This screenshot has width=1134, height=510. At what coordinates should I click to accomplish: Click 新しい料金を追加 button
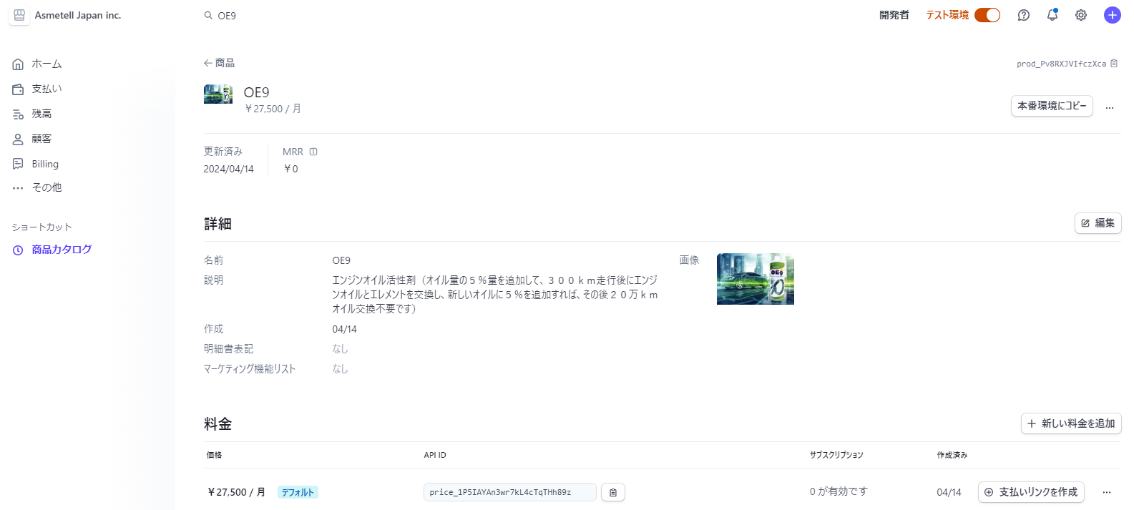1070,423
